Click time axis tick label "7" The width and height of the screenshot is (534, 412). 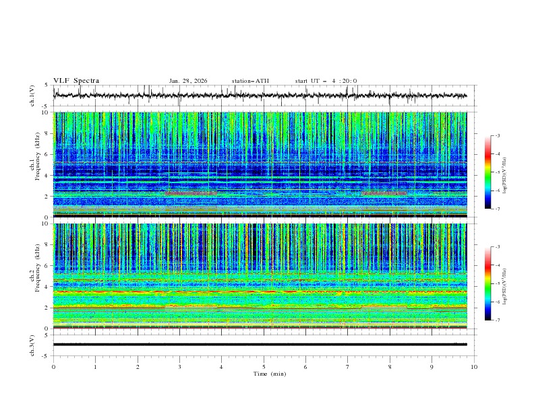(348, 367)
